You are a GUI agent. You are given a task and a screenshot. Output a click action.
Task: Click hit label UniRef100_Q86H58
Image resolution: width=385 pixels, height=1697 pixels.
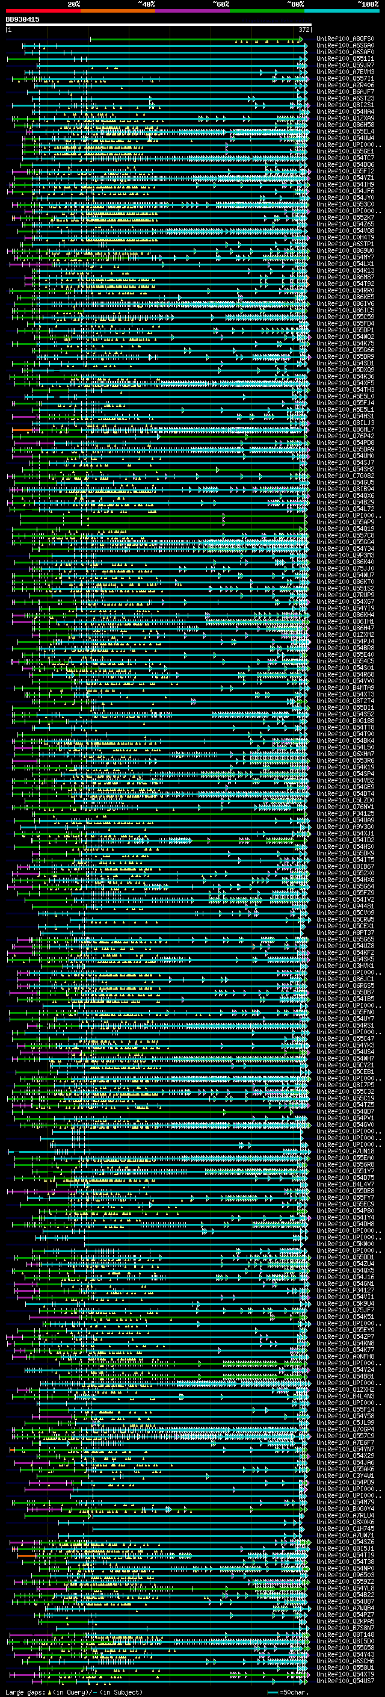(345, 125)
